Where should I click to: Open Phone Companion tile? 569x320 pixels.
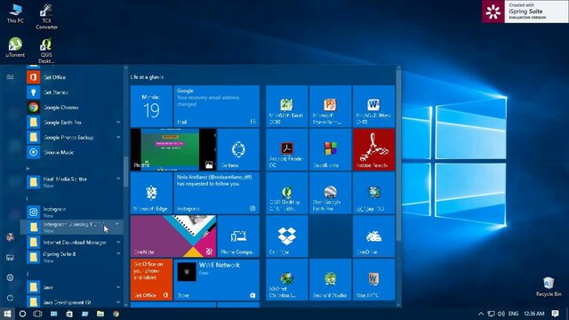[238, 236]
